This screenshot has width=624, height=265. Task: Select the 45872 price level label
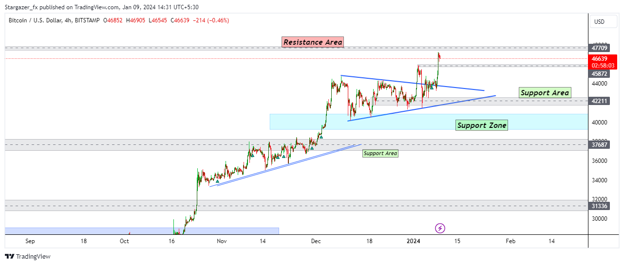click(x=599, y=74)
